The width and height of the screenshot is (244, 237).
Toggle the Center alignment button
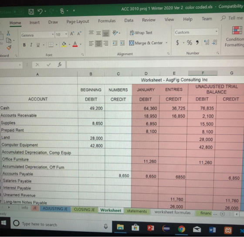click(x=98, y=43)
